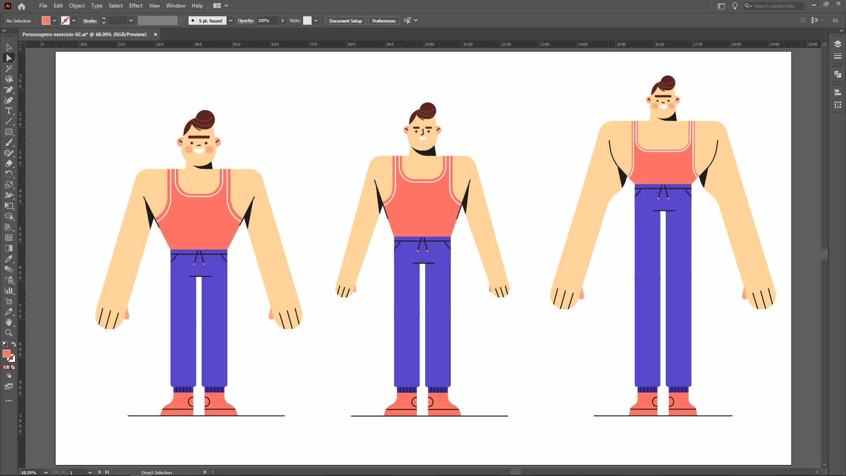Viewport: 846px width, 476px height.
Task: Switch to Personagens-exercicio-02.ai document tab
Action: 84,34
